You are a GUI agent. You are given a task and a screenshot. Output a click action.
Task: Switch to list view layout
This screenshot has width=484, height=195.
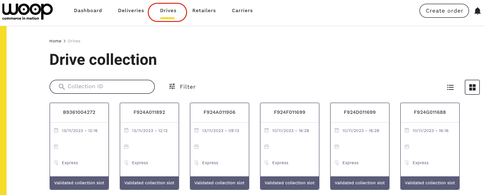pyautogui.click(x=450, y=87)
